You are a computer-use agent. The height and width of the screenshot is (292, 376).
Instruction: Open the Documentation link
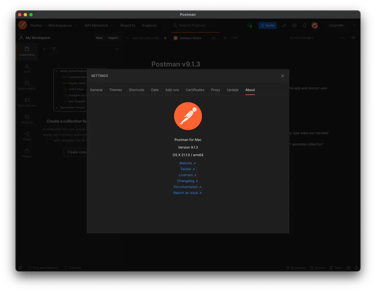(x=187, y=187)
